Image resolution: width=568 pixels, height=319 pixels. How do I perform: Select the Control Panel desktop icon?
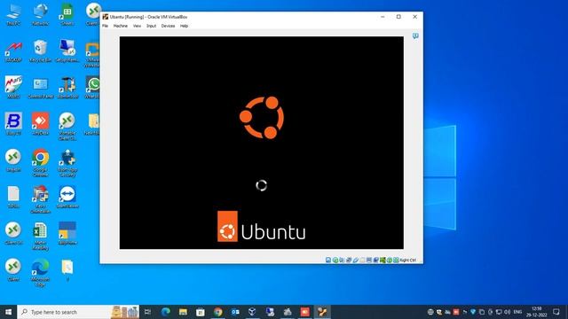[40, 87]
